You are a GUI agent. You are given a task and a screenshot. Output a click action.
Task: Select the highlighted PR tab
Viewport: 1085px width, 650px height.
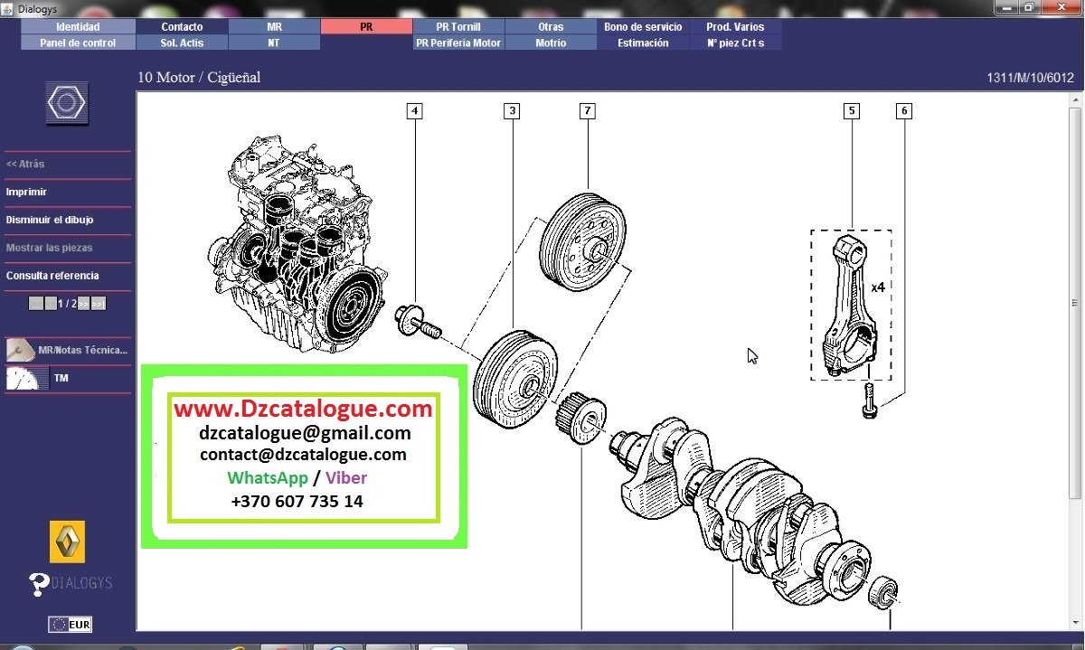click(366, 27)
